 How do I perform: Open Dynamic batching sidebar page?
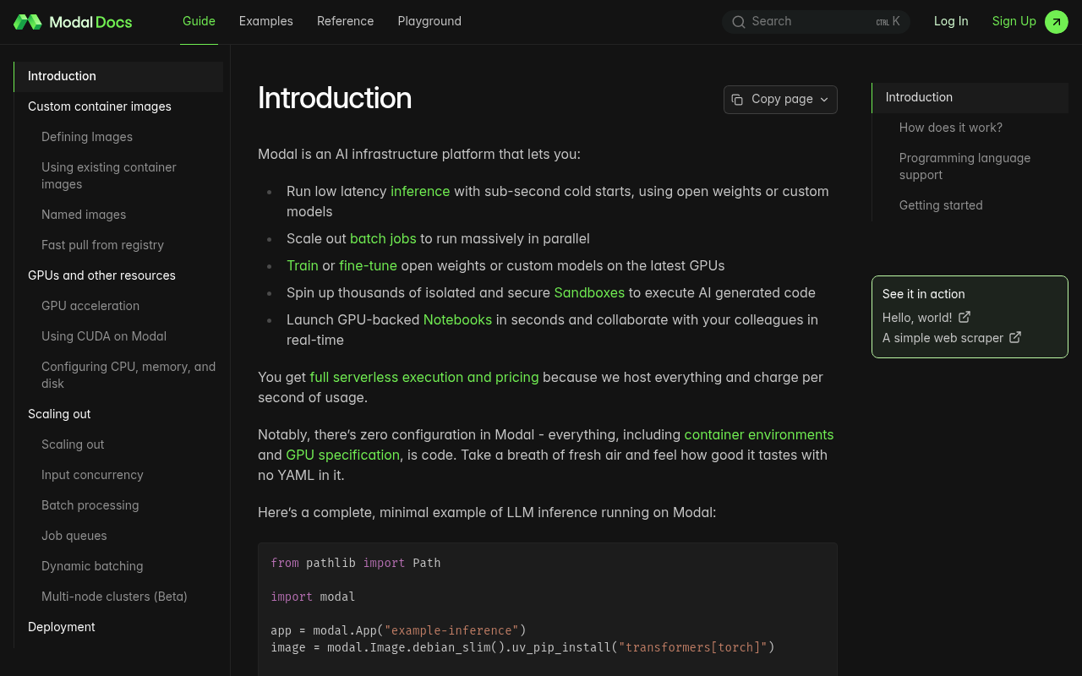92,566
